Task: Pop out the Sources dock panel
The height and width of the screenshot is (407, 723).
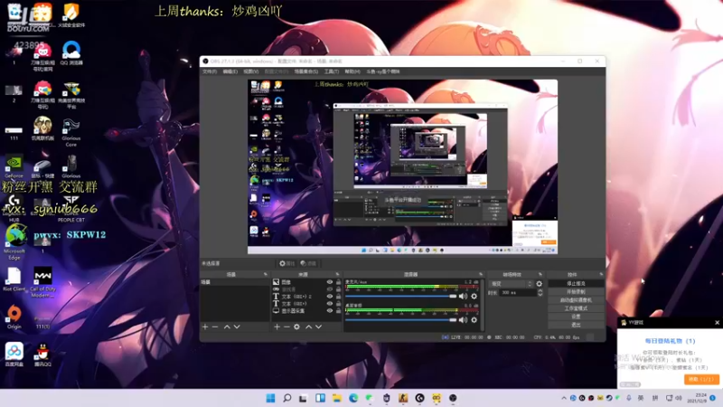Action: coord(337,274)
